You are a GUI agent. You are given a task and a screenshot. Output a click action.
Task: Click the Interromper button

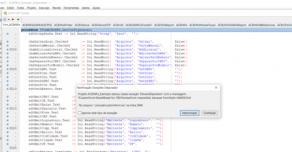(x=189, y=113)
